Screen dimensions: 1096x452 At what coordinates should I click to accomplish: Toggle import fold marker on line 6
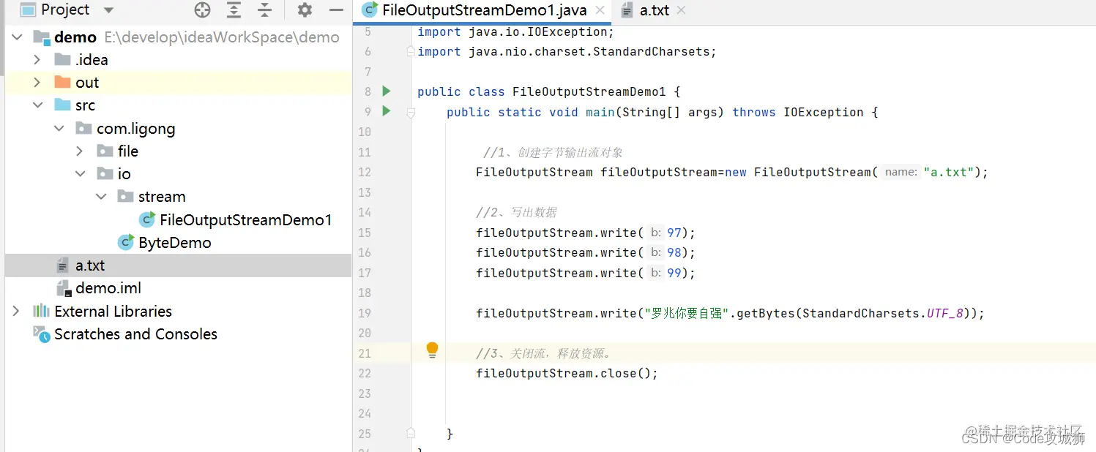point(411,51)
